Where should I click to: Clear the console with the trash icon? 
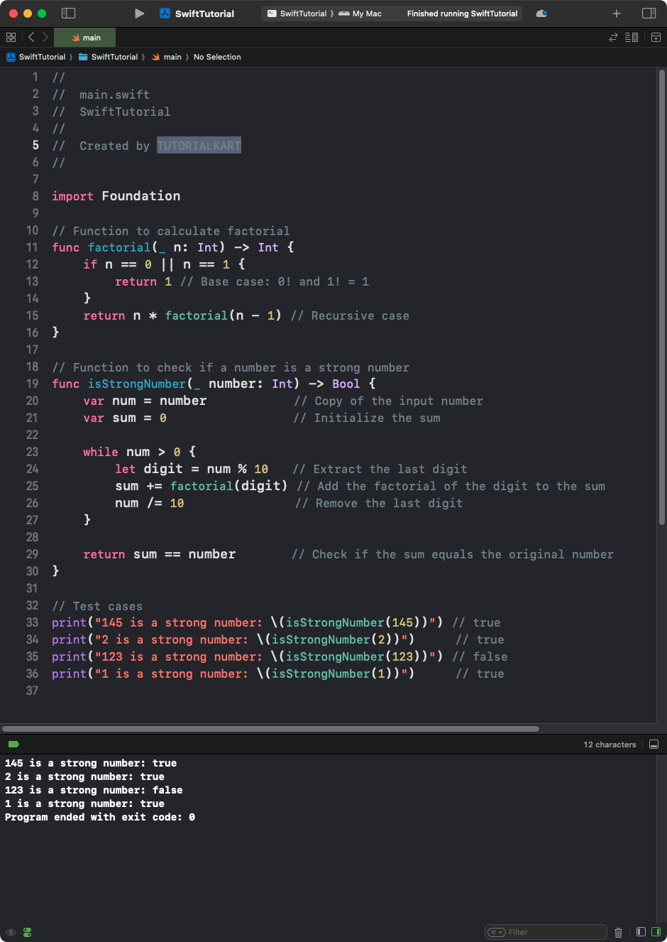point(618,932)
